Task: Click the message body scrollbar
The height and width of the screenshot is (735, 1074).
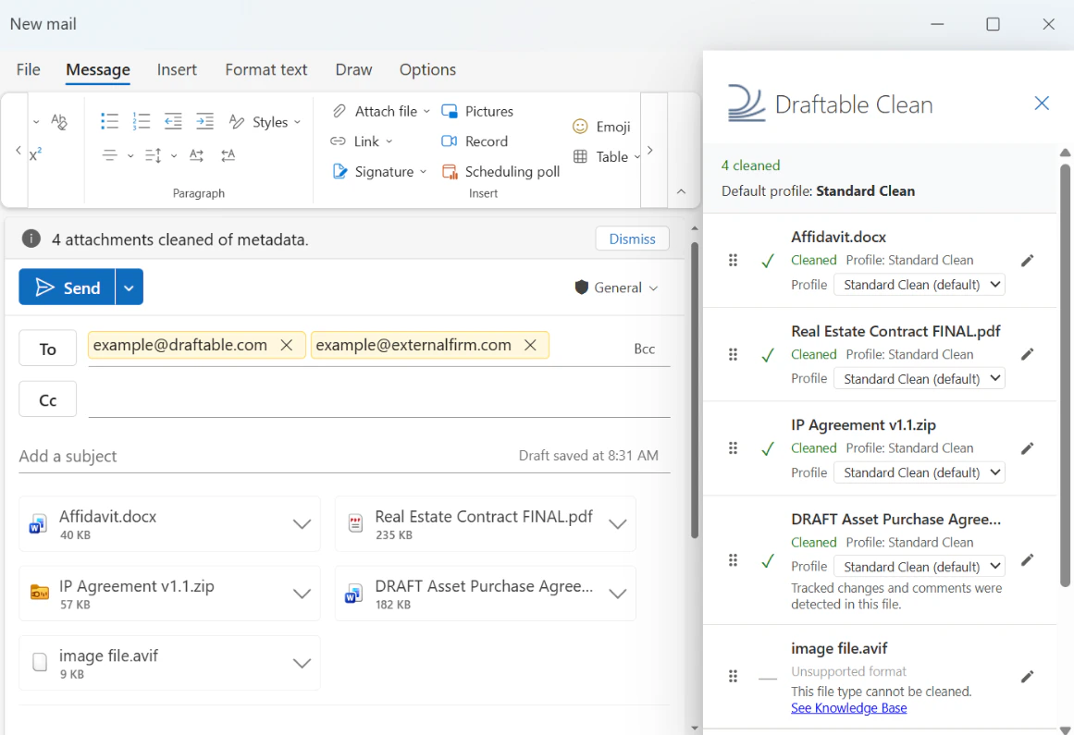Action: [695, 390]
